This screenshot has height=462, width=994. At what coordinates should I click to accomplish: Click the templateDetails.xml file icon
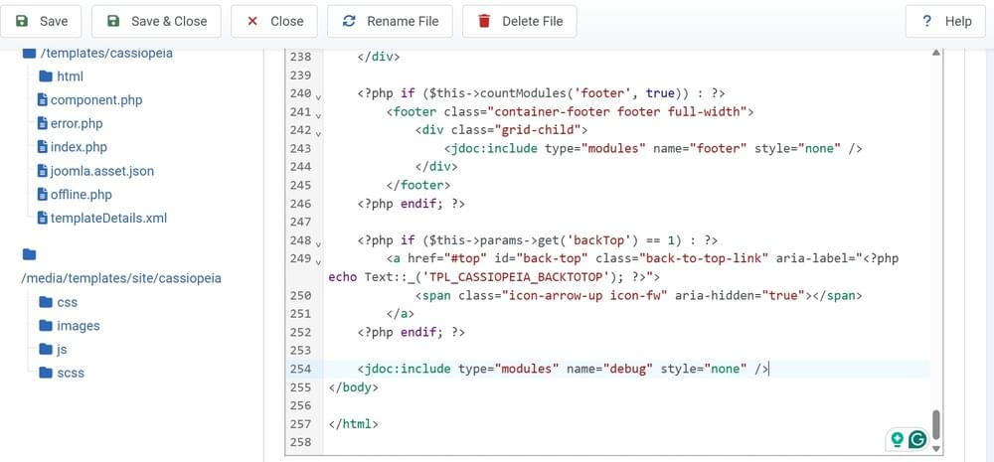(43, 218)
